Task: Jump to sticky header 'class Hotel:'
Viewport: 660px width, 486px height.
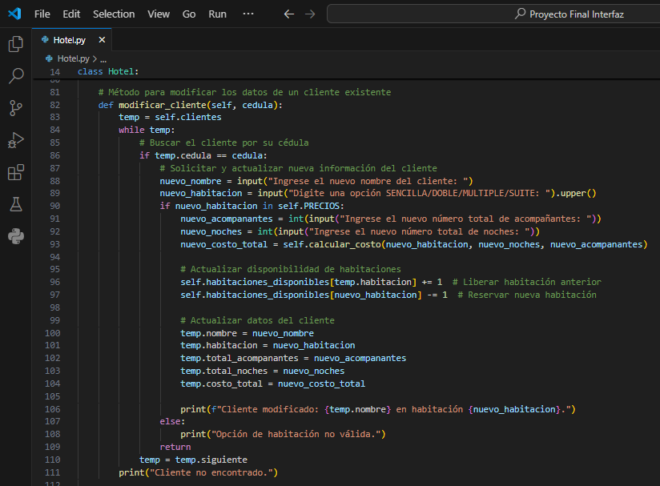Action: [x=108, y=72]
